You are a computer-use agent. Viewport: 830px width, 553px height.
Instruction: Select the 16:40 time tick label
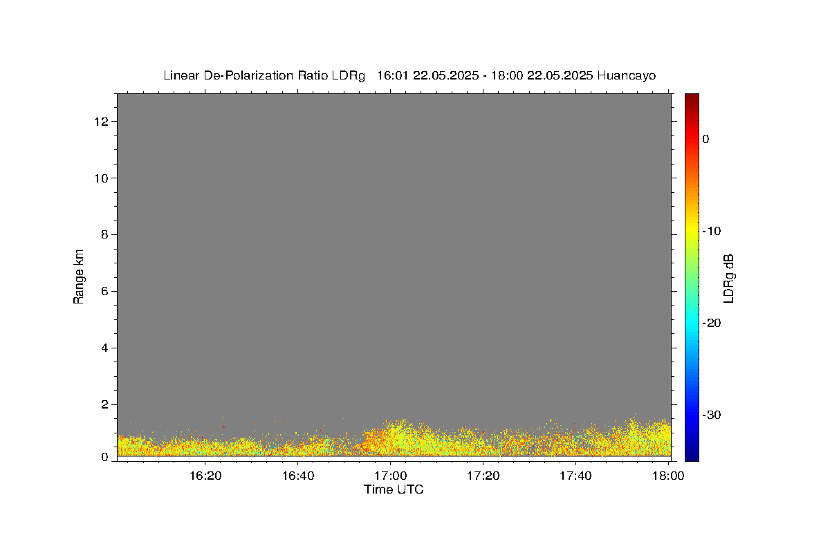coord(298,476)
